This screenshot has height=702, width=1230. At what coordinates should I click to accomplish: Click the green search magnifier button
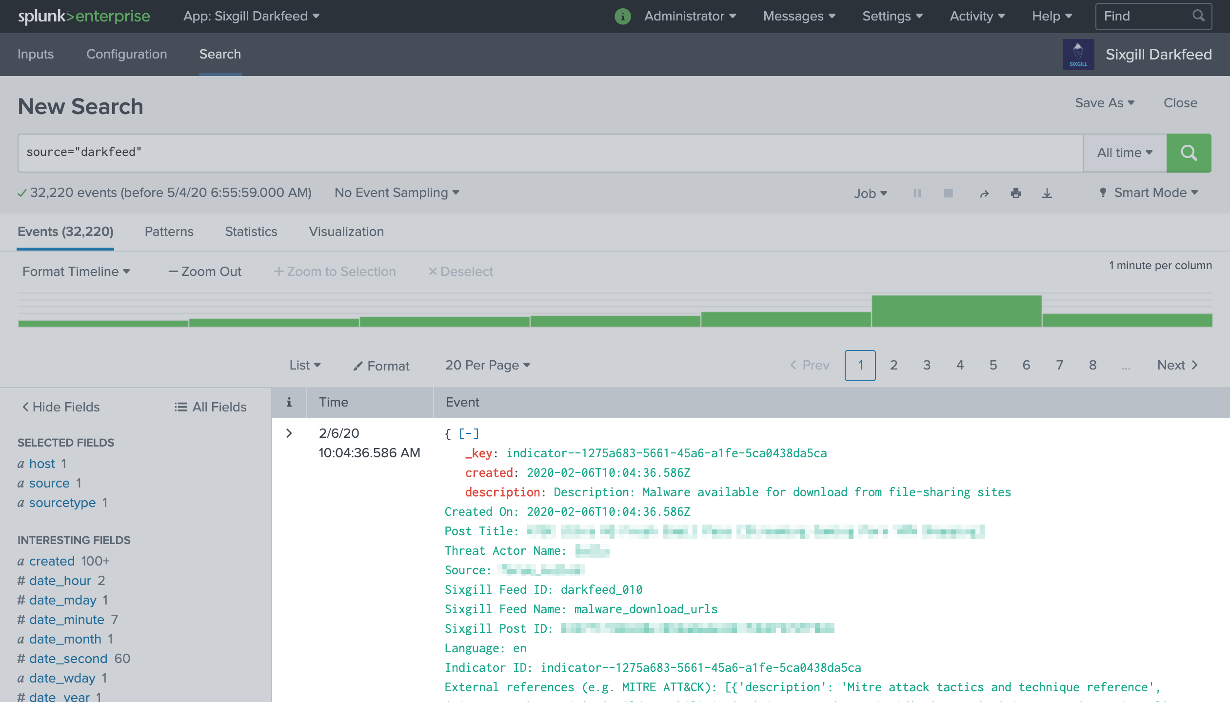point(1189,153)
